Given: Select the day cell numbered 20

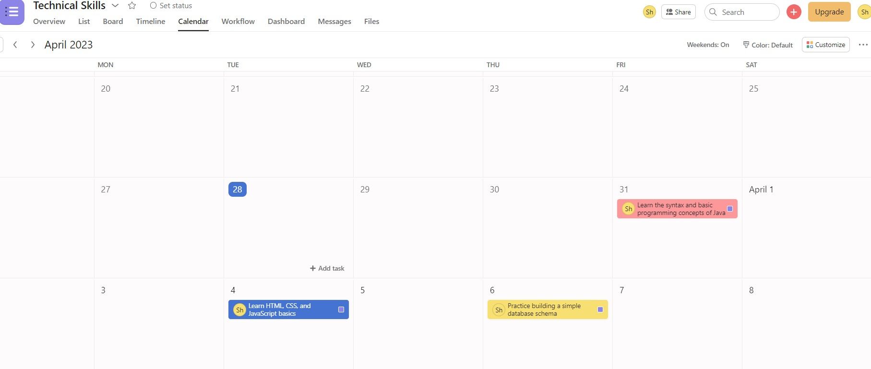Looking at the screenshot, I should [x=159, y=127].
